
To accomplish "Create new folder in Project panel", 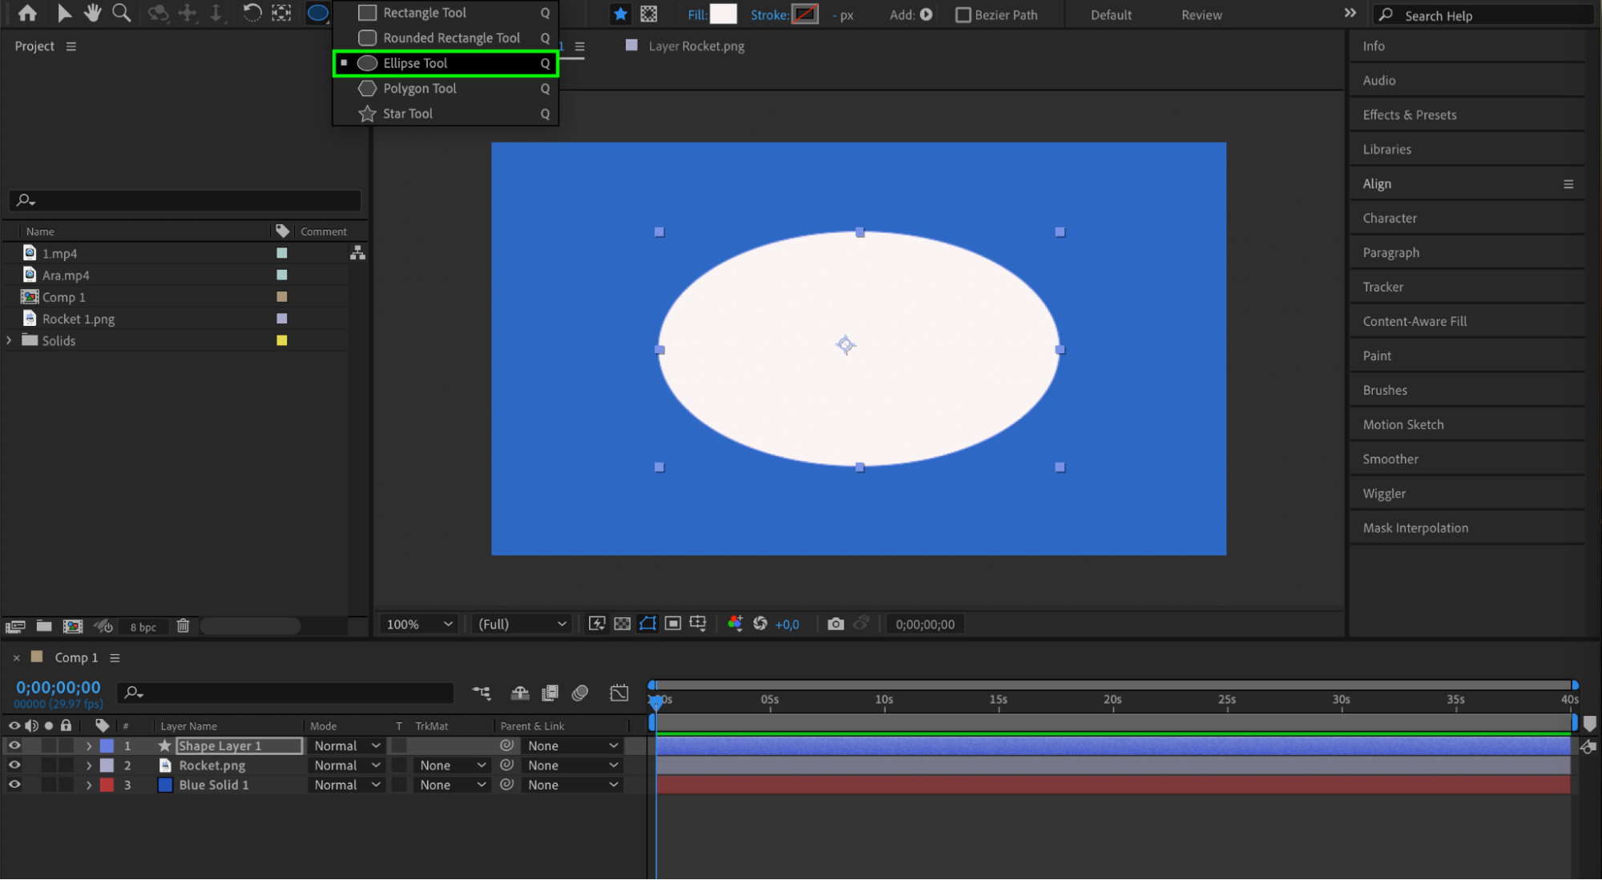I will (44, 626).
